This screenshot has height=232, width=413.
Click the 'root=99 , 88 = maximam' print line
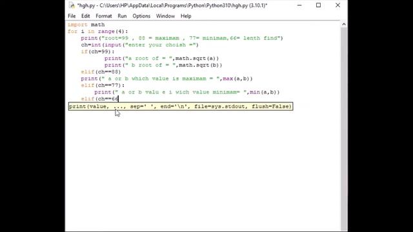coord(182,38)
